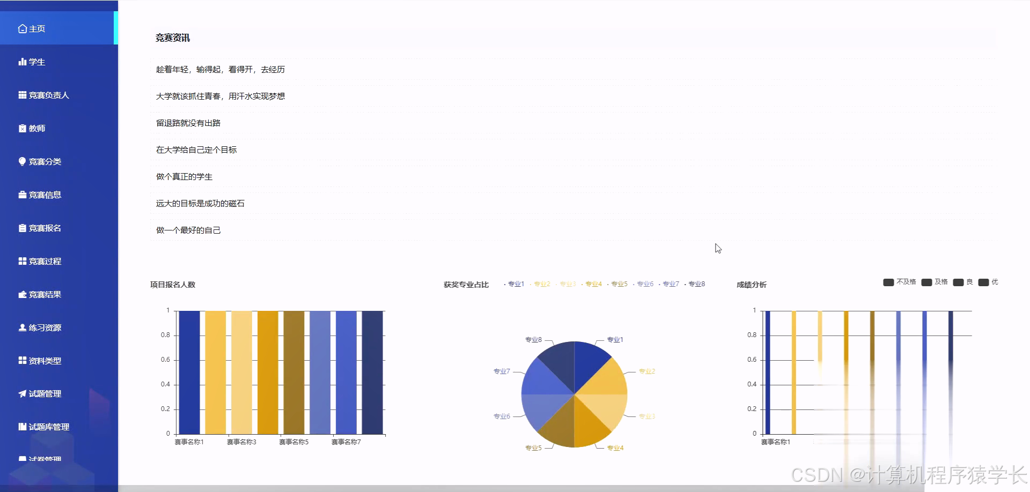Click the briefcase icon beside 竞赛信息
This screenshot has height=492, width=1030.
(22, 195)
